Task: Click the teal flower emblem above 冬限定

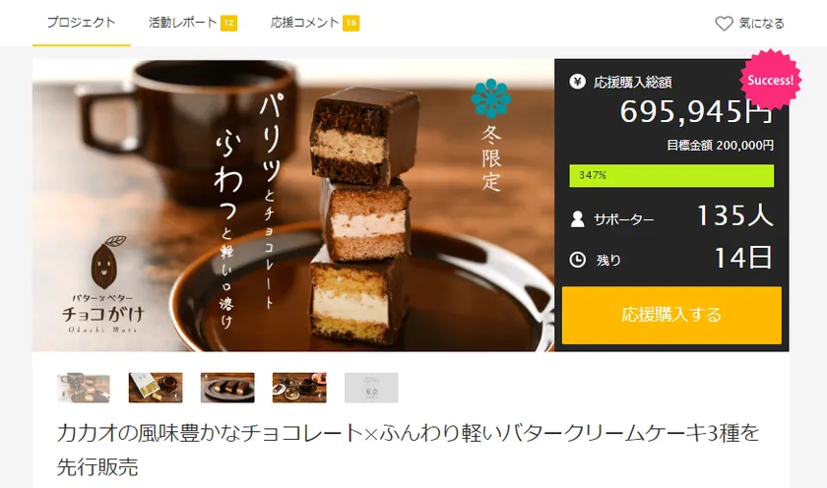Action: (491, 98)
